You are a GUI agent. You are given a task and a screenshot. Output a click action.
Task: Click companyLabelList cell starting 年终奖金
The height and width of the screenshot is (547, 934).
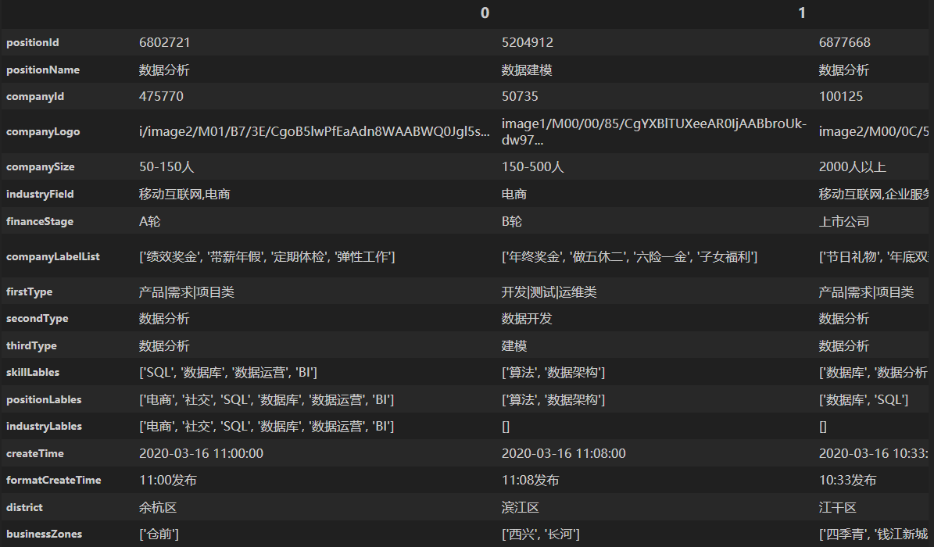(630, 257)
